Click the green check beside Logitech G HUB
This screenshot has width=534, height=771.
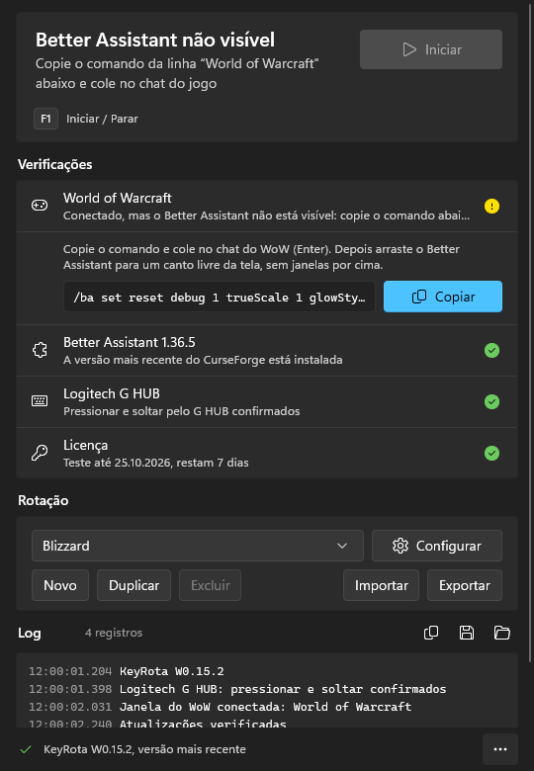(491, 401)
